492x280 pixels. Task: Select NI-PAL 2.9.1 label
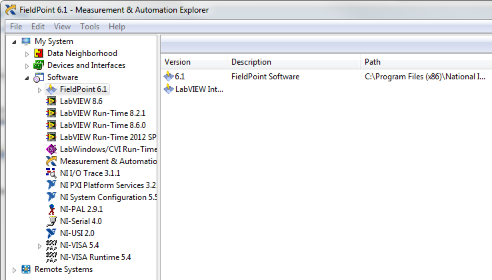point(81,209)
